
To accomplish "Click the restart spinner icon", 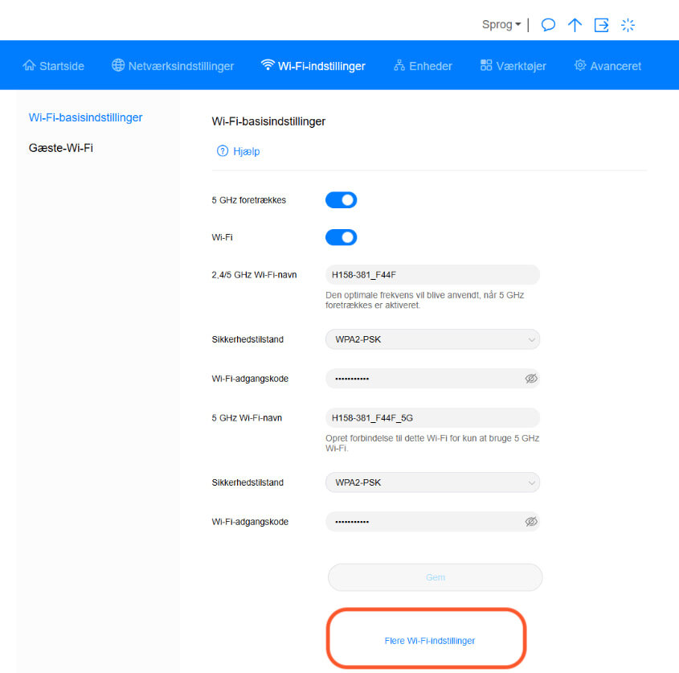I will [628, 25].
